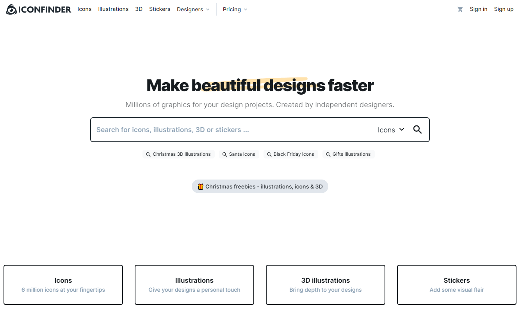The width and height of the screenshot is (520, 317).
Task: Click magnifier icon beside Black Friday Icons
Action: pyautogui.click(x=269, y=155)
